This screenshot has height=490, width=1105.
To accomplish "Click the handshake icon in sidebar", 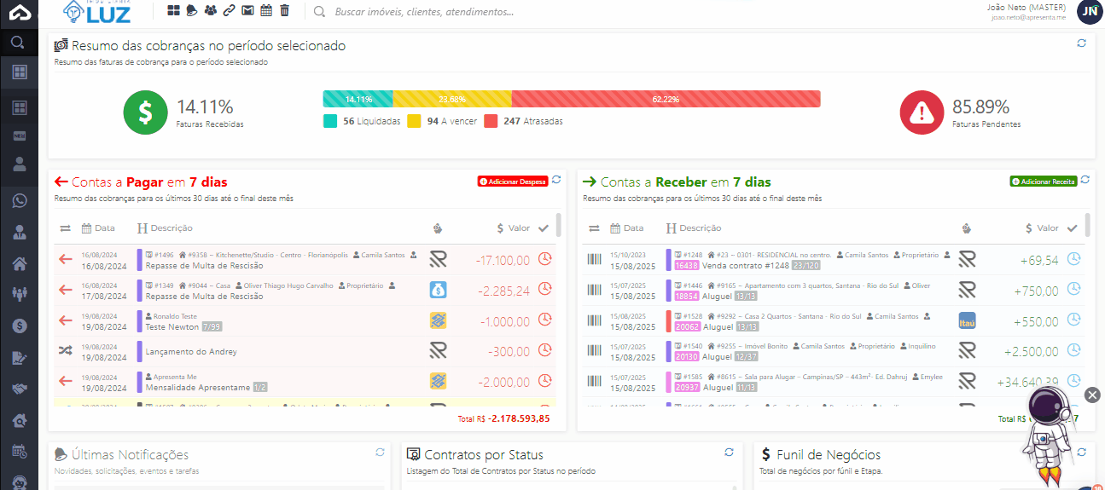I will [x=19, y=389].
